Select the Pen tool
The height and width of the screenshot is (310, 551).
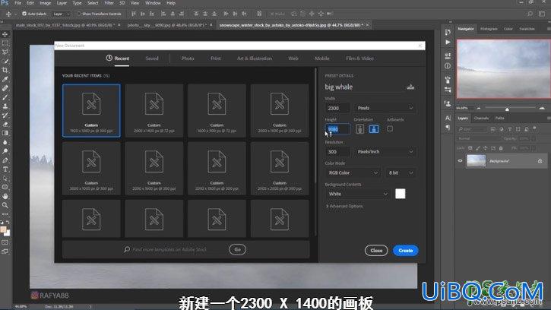point(5,160)
